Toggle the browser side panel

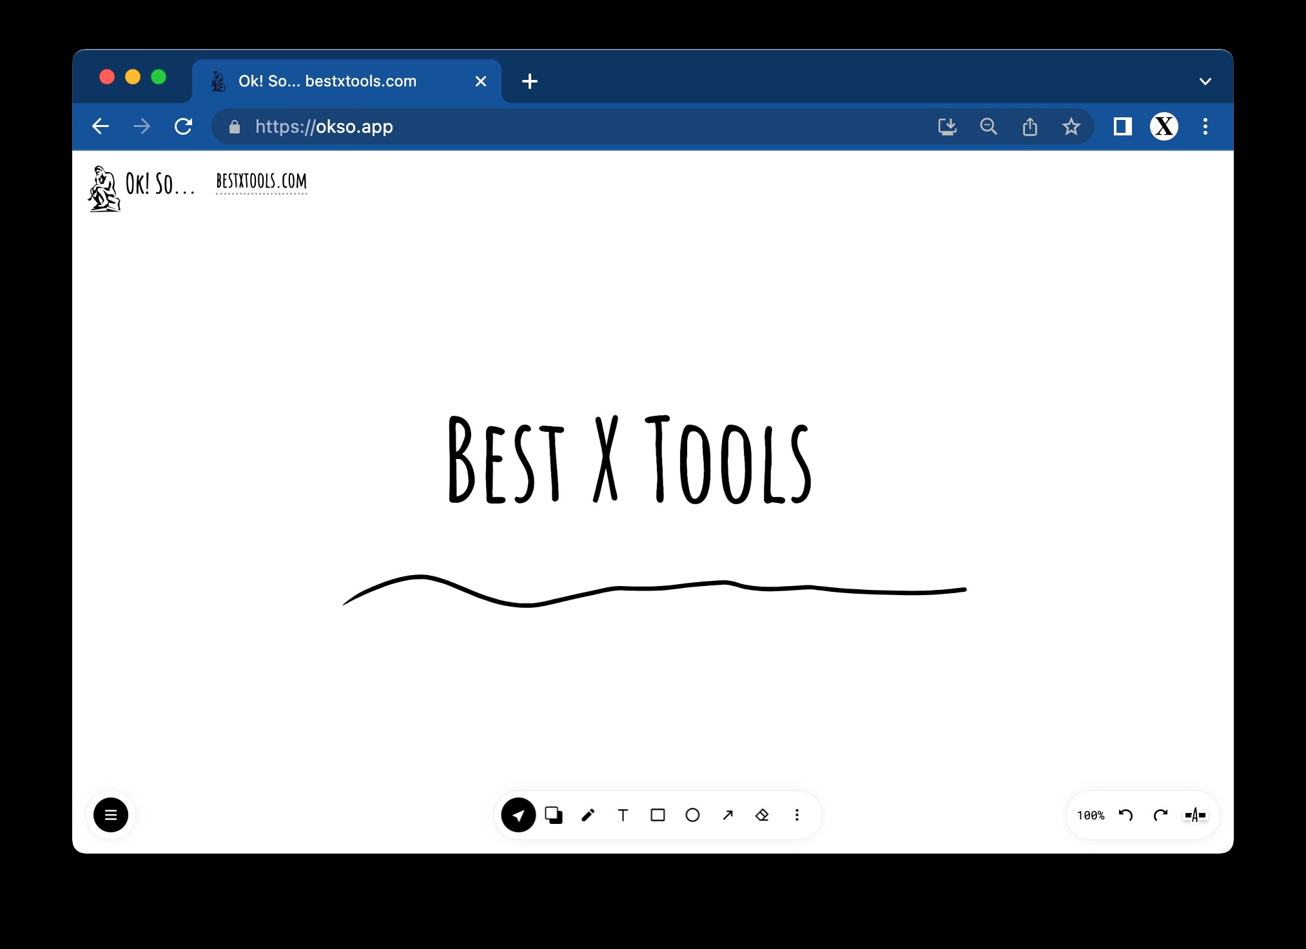pos(1122,126)
